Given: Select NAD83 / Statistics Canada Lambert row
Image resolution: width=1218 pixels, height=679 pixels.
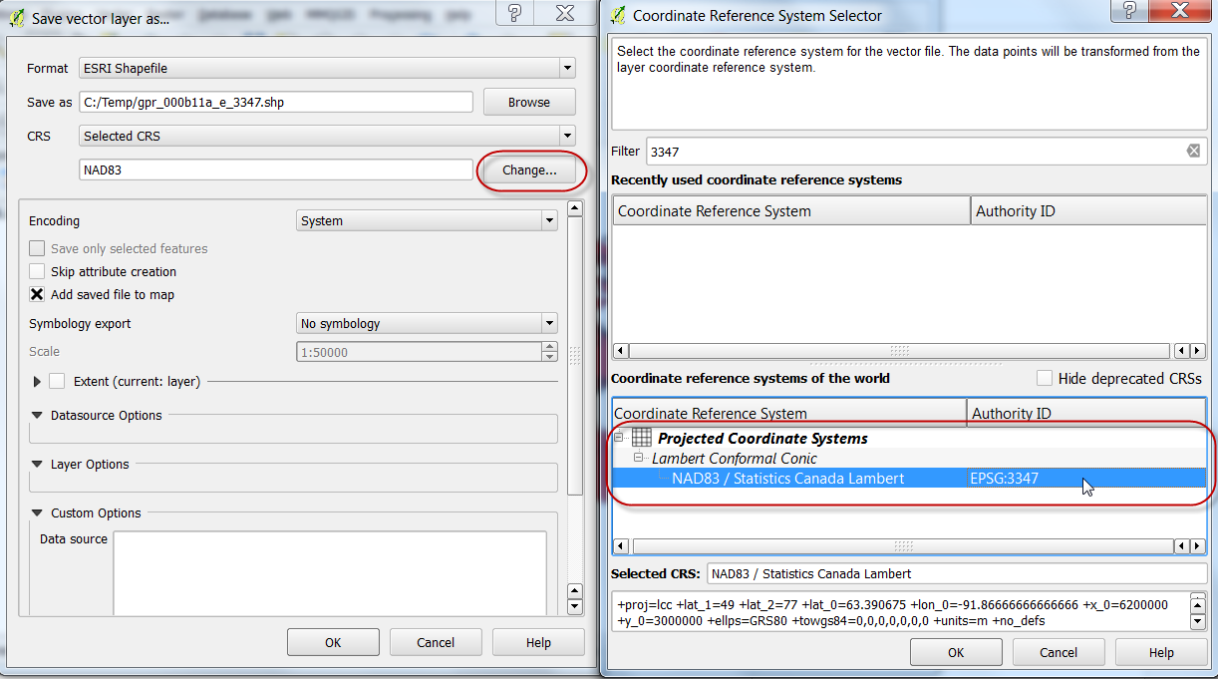Looking at the screenshot, I should point(787,479).
